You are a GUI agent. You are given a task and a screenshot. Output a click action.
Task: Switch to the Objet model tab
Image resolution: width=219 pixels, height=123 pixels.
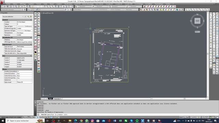coord(50,99)
